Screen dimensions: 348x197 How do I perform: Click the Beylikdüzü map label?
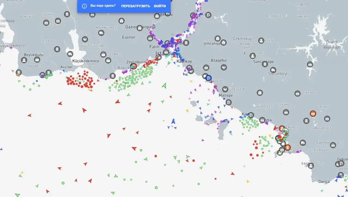coord(34,55)
